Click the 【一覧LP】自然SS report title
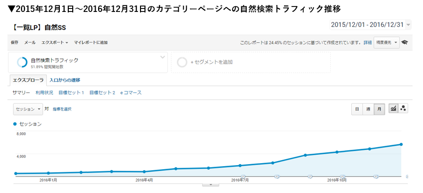This screenshot has width=423, height=193. click(39, 27)
